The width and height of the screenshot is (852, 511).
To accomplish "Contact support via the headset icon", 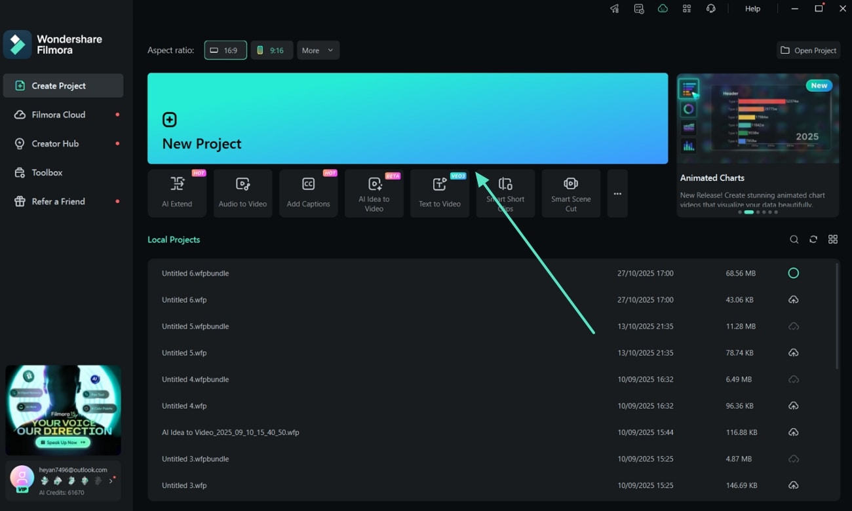I will click(x=711, y=9).
